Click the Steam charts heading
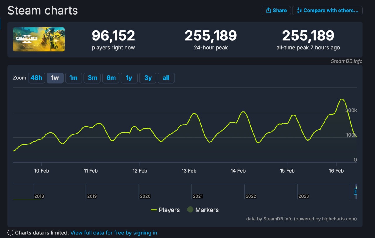Image resolution: width=375 pixels, height=238 pixels. click(42, 11)
